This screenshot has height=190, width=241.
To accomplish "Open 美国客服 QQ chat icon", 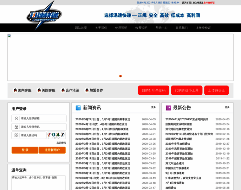I will 39,90.
